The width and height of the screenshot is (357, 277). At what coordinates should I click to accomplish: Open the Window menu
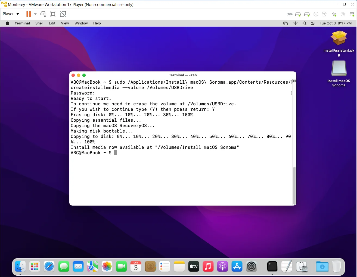(81, 23)
